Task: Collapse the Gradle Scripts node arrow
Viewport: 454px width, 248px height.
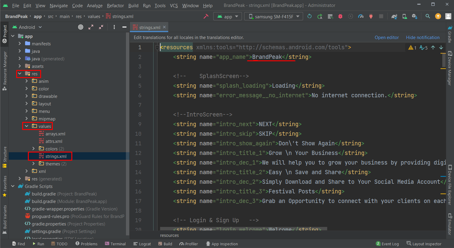Action: tap(13, 186)
